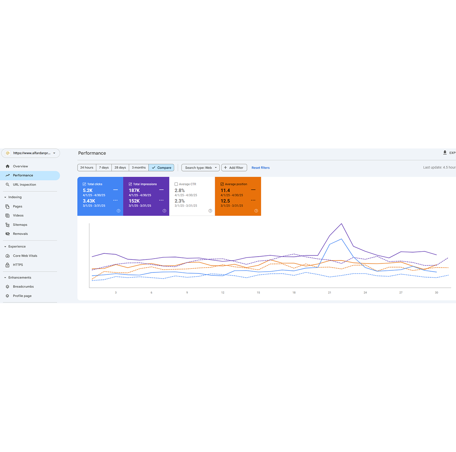Viewport: 456px width, 452px height.
Task: Click the Overview home icon
Action: click(8, 166)
